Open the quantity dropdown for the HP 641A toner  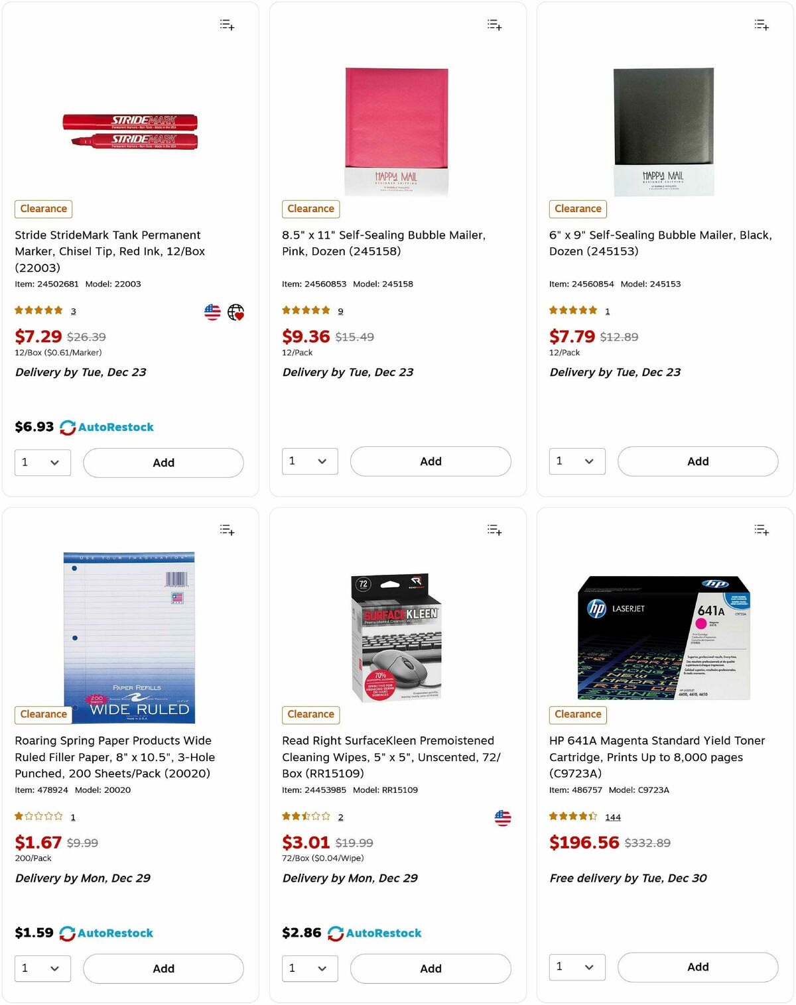(x=576, y=967)
